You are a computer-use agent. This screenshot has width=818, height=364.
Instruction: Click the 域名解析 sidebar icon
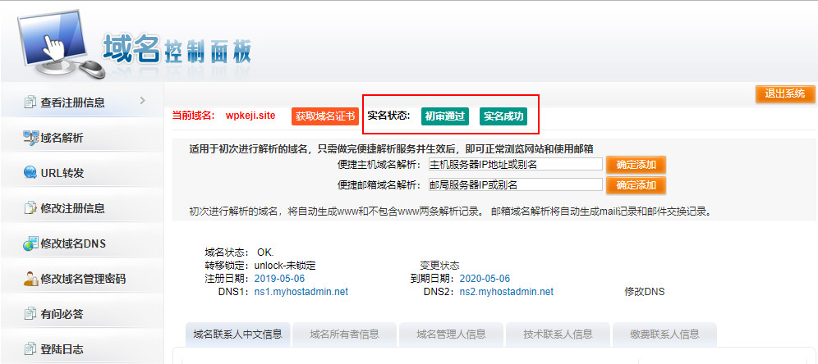30,138
